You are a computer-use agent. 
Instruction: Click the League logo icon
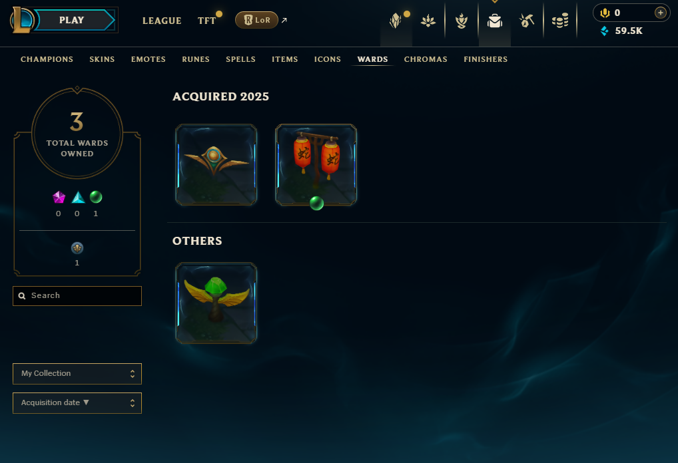click(x=21, y=21)
